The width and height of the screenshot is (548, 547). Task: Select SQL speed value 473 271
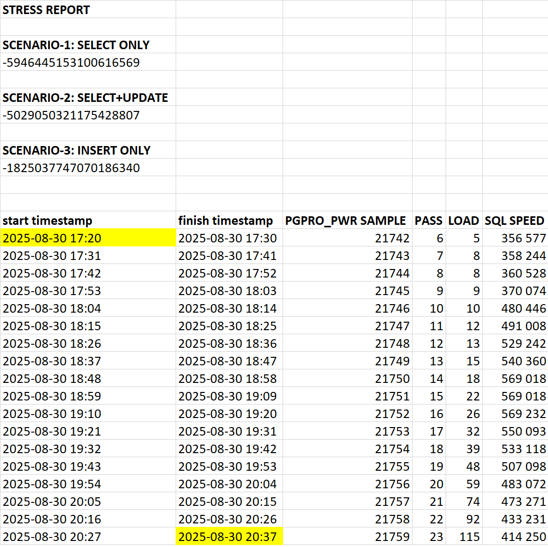pyautogui.click(x=515, y=501)
